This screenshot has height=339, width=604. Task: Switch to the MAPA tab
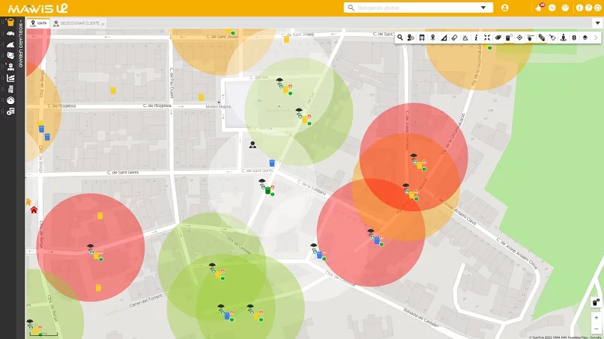[x=38, y=23]
